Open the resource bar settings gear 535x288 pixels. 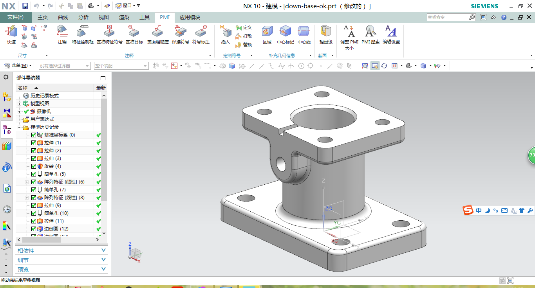tap(6, 77)
